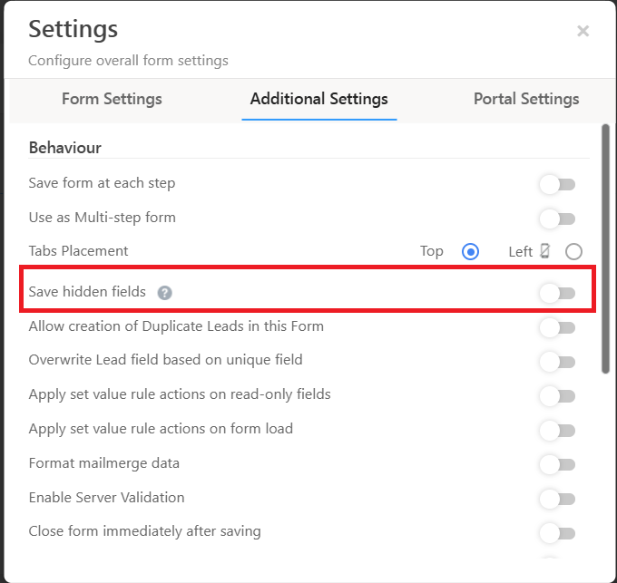This screenshot has width=617, height=583.
Task: Select Top tabs placement radio button
Action: tap(470, 252)
